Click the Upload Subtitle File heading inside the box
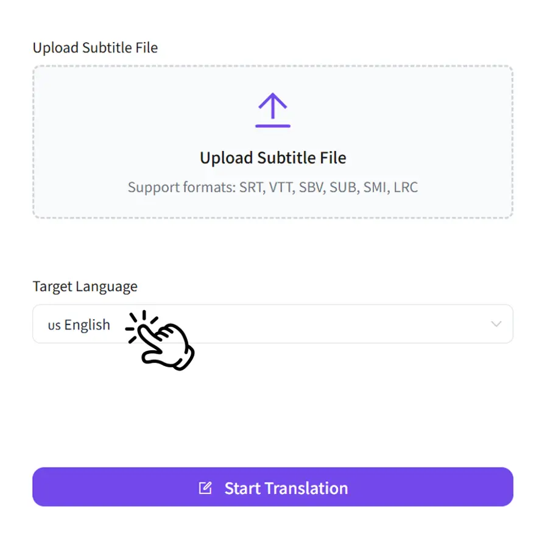The height and width of the screenshot is (536, 536). click(272, 157)
